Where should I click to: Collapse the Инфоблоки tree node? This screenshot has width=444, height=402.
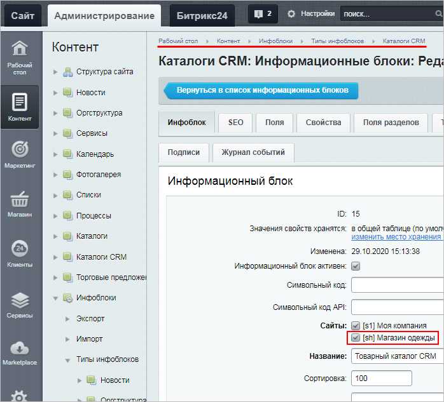55,298
